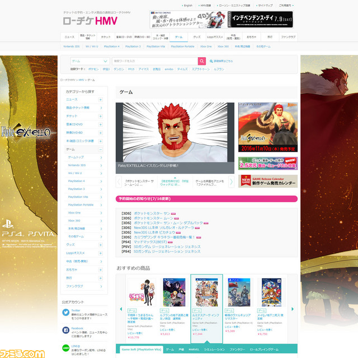
Task: Open the ニュース top navigation tab
Action: coord(69,37)
